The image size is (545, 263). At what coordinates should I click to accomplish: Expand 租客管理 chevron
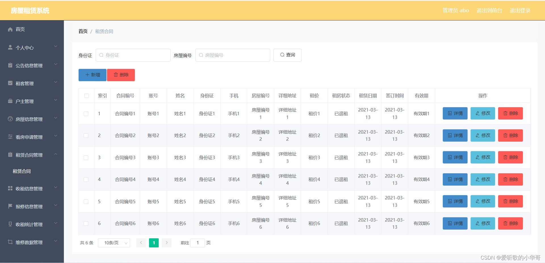coord(56,82)
